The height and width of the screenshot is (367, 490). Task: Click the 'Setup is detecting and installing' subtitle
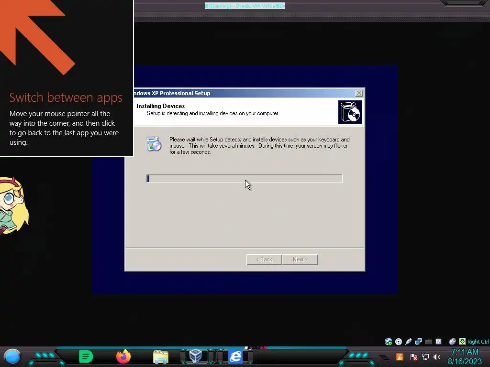213,113
